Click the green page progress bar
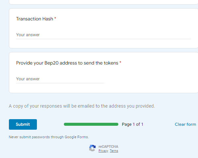198x158 pixels. pyautogui.click(x=91, y=124)
